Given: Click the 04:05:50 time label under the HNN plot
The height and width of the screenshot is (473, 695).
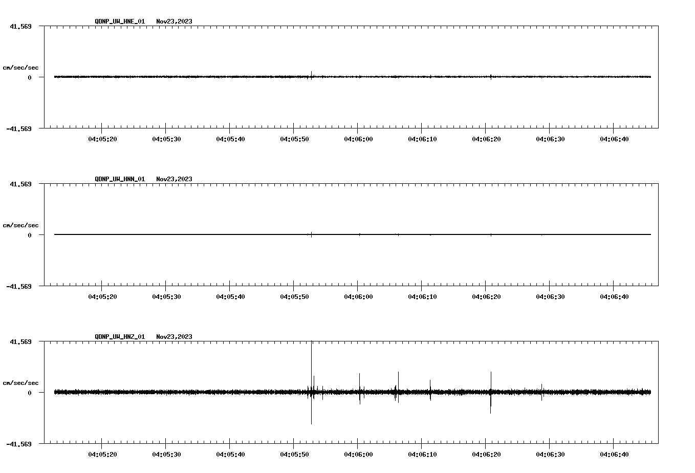Looking at the screenshot, I should point(294,297).
